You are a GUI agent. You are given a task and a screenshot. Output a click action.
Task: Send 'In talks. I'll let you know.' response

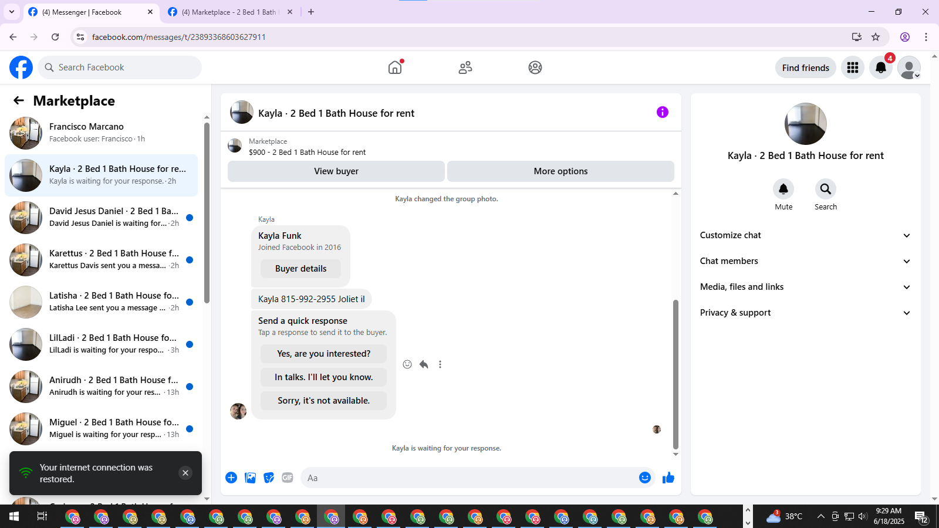pos(323,377)
